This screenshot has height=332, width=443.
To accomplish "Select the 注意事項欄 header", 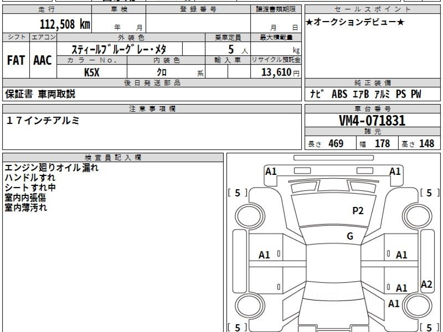I will point(152,109).
